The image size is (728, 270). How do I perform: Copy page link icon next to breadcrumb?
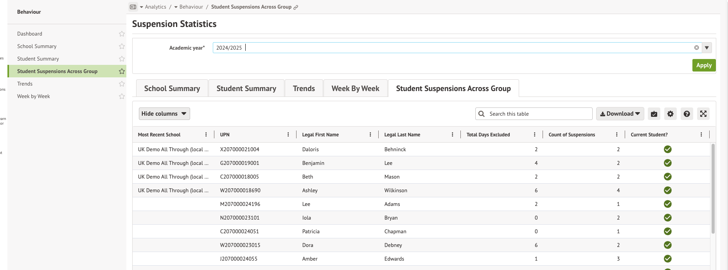coord(296,7)
